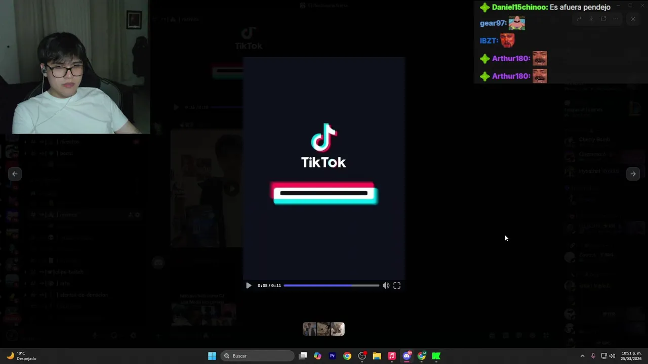Viewport: 648px width, 364px height.
Task: Go to the previous media with left arrow
Action: click(x=15, y=174)
